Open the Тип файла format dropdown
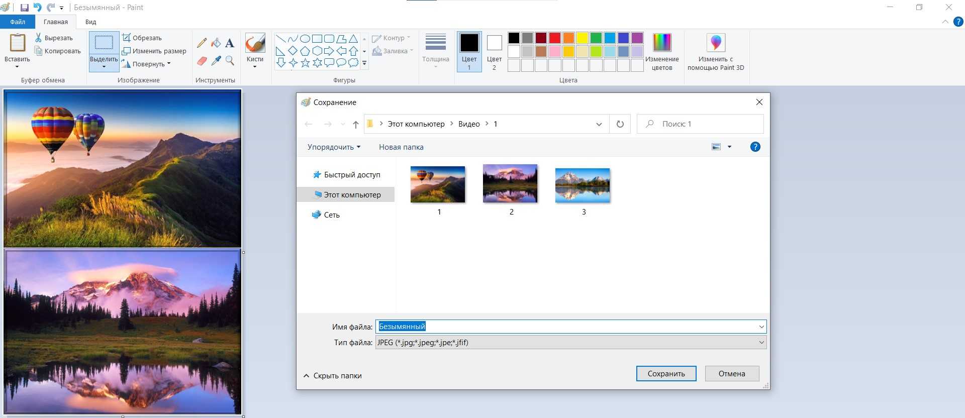The height and width of the screenshot is (418, 965). coord(570,343)
